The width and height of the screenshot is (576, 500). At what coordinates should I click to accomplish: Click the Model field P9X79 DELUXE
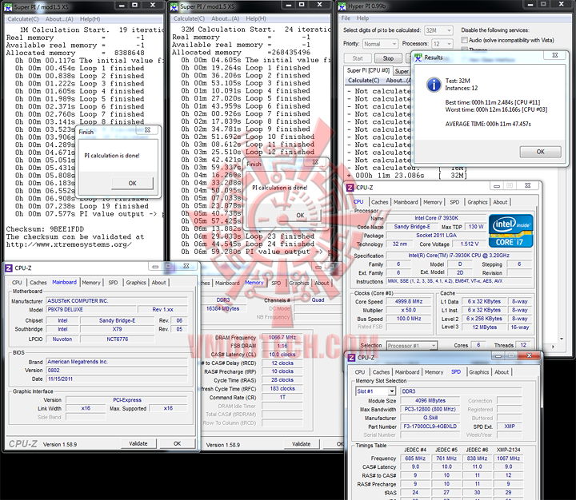pyautogui.click(x=91, y=310)
